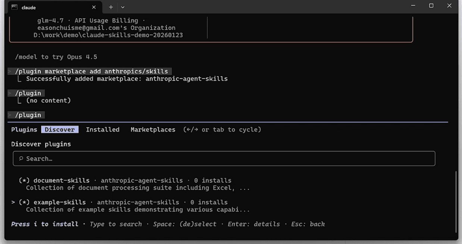
Task: Switch to the Discover tab
Action: click(x=60, y=129)
